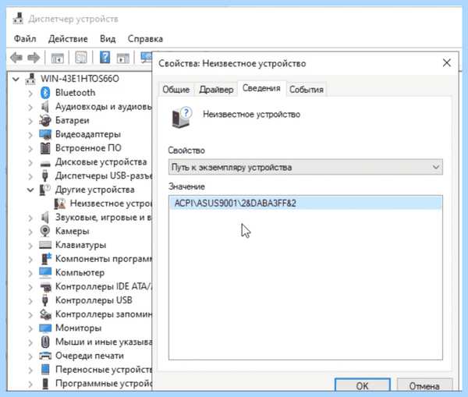Expand the Клавиатуры node
The image size is (468, 397).
point(30,245)
